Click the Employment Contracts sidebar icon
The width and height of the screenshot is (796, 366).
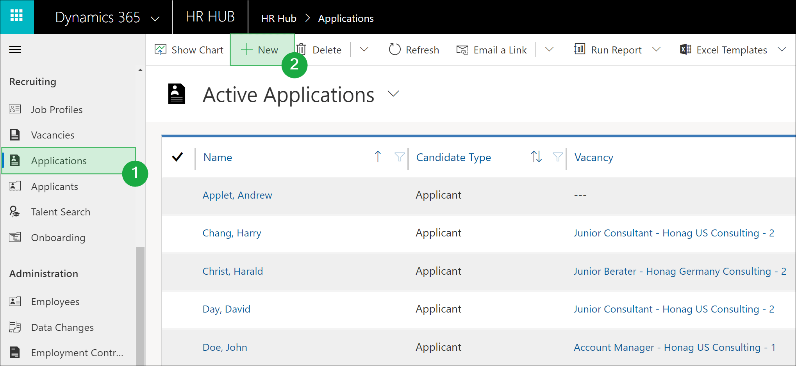coord(15,352)
